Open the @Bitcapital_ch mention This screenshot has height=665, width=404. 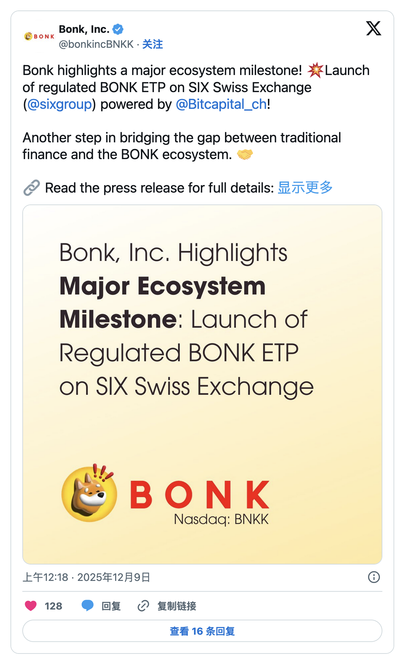point(221,104)
